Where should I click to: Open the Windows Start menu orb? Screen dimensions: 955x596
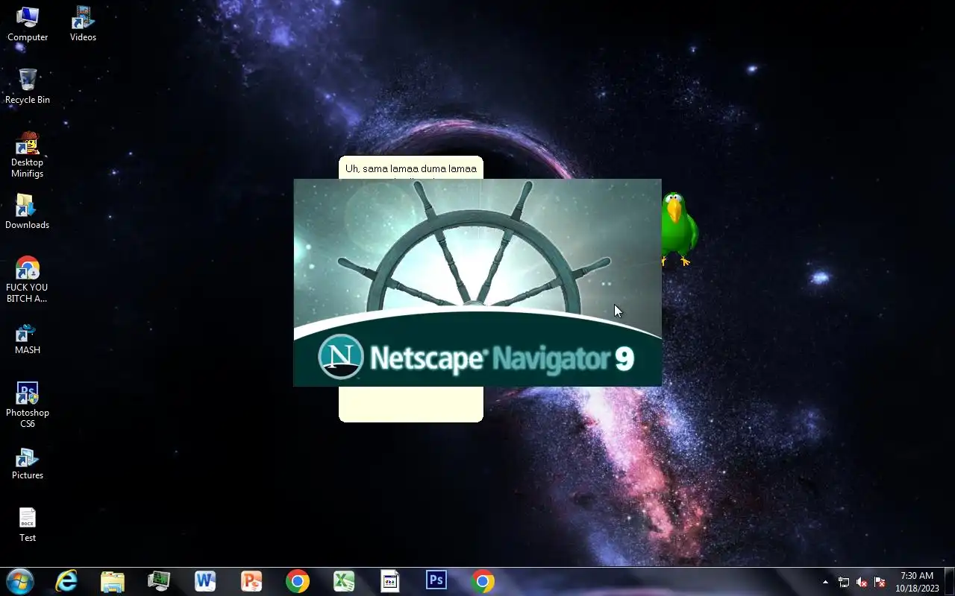coord(19,581)
